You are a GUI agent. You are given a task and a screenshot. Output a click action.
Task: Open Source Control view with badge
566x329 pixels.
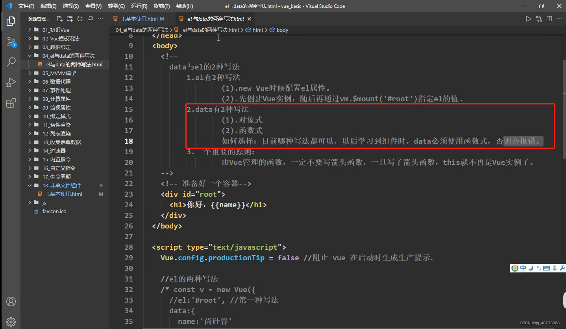coord(11,42)
